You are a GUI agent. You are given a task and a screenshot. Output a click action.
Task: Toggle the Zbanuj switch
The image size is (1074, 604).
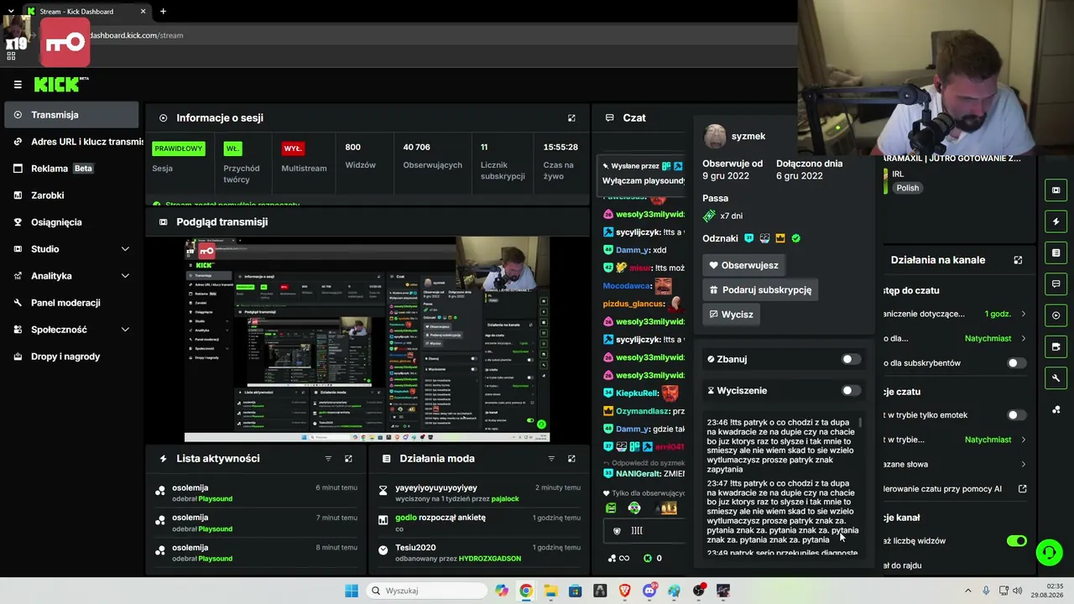coord(851,359)
